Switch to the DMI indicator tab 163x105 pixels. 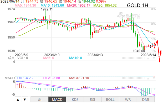[146, 99]
